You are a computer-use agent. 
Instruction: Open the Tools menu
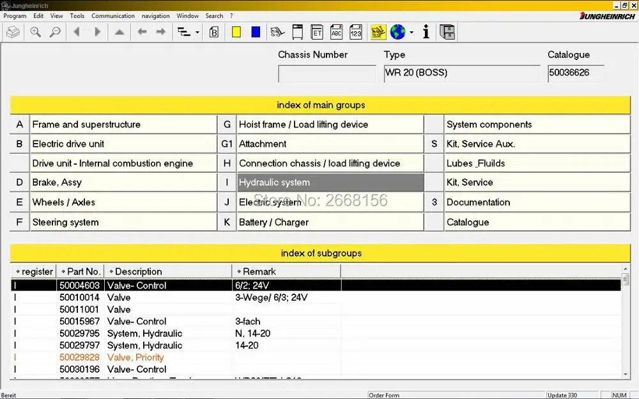pyautogui.click(x=77, y=16)
